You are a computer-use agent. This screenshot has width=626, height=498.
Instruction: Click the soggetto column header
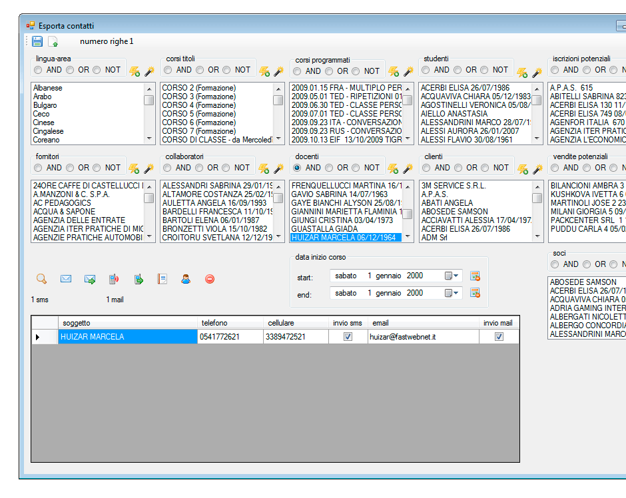click(x=128, y=323)
